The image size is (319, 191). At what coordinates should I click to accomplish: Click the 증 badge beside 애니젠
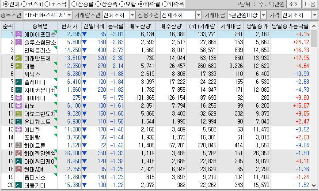point(19,129)
